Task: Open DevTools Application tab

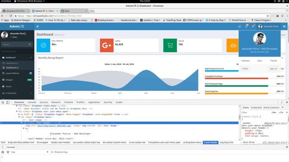Action: [94, 102]
